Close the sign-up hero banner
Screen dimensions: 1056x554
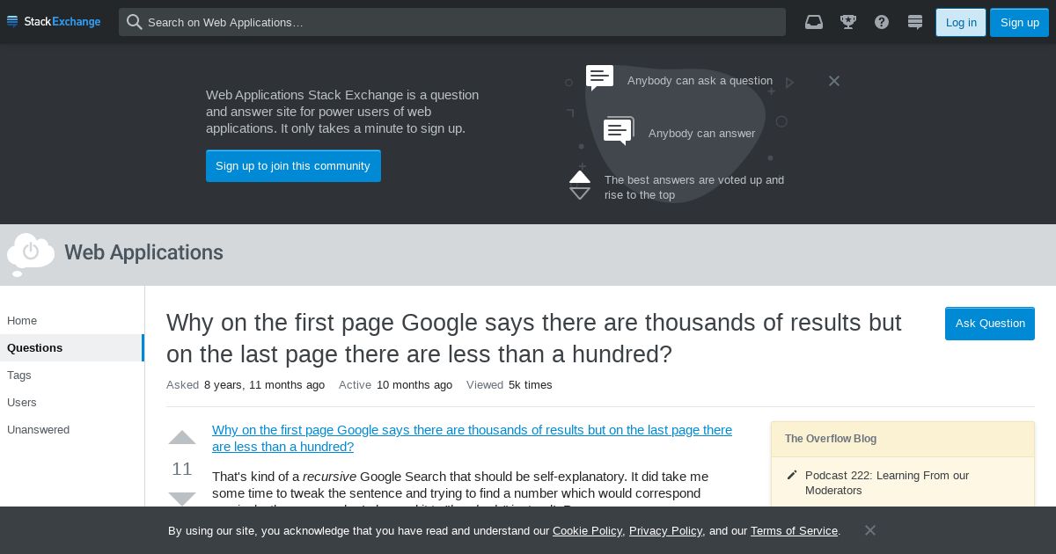click(834, 81)
